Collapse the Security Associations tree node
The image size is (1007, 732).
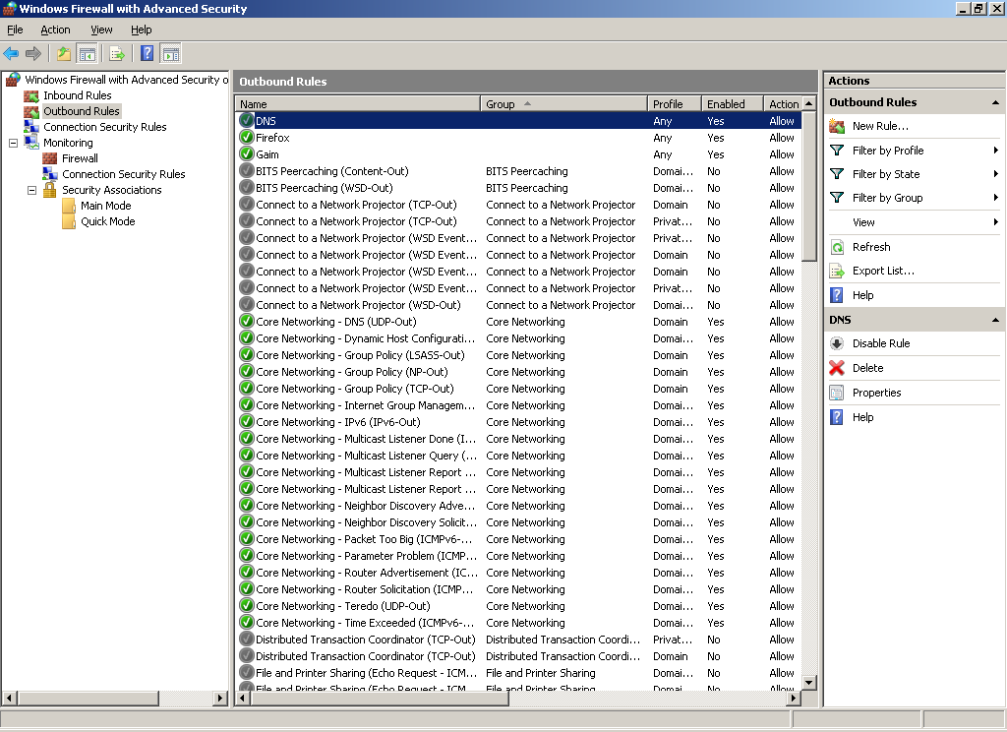[x=31, y=190]
